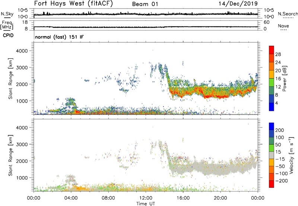
Task: Click the '1000' label on velocity panel axis
Action: [x=22, y=178]
